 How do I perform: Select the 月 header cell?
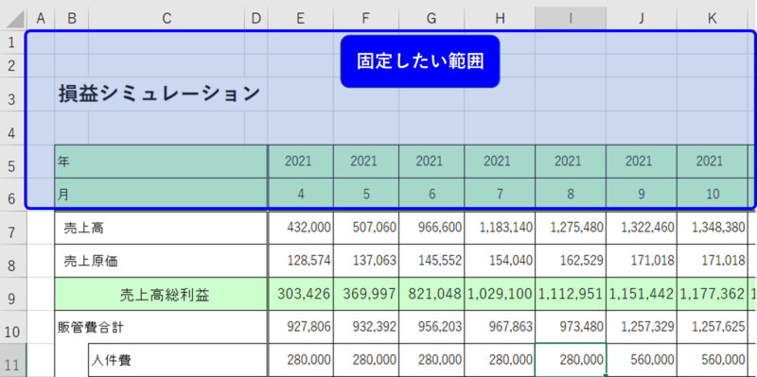[x=161, y=195]
